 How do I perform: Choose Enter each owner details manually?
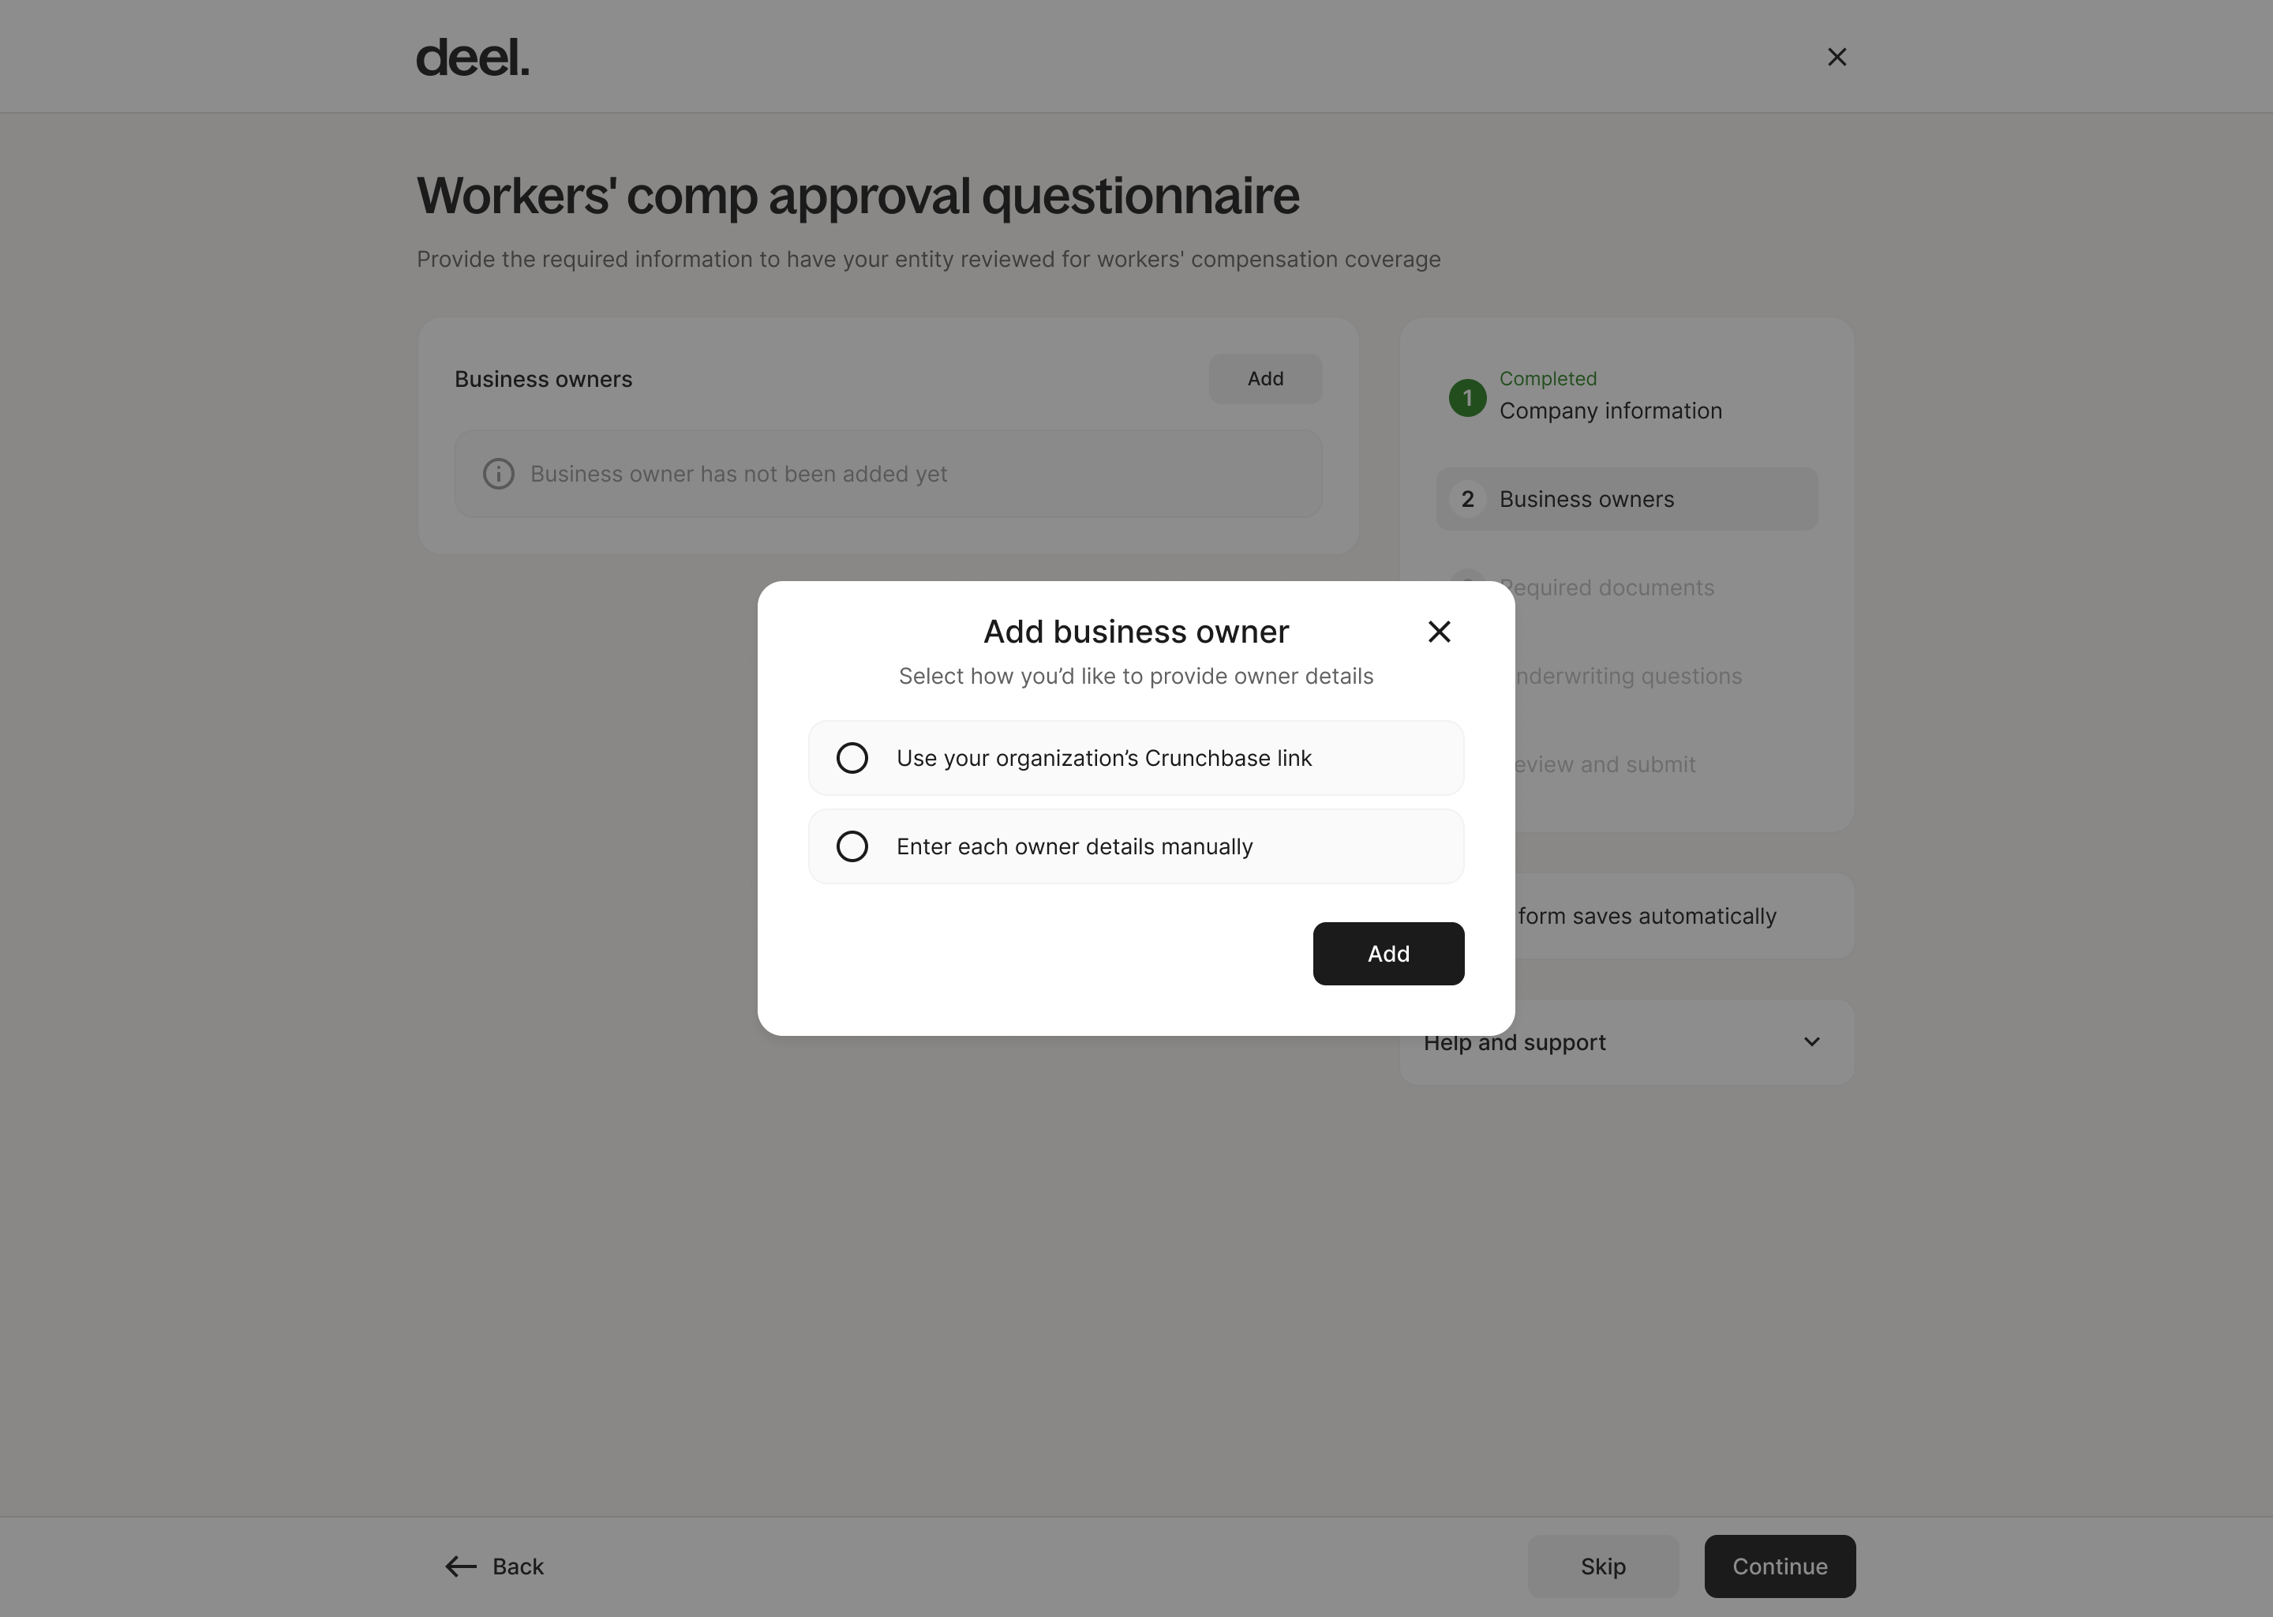point(852,846)
